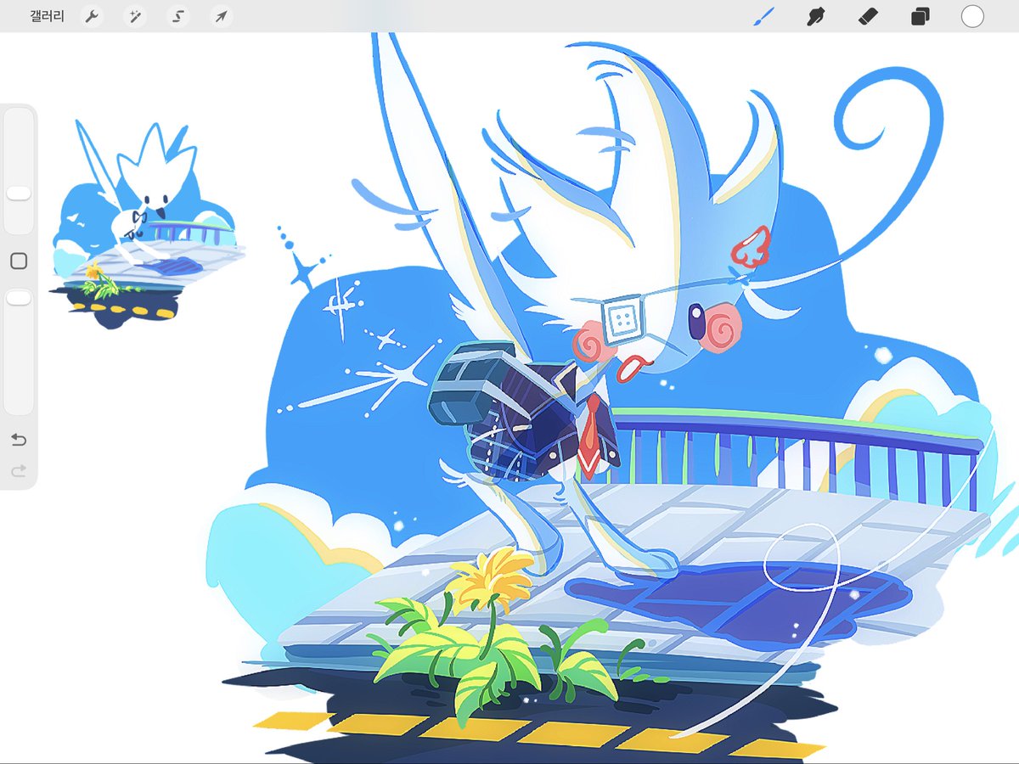Tap the brush size slider handle
The height and width of the screenshot is (764, 1019).
[x=19, y=194]
